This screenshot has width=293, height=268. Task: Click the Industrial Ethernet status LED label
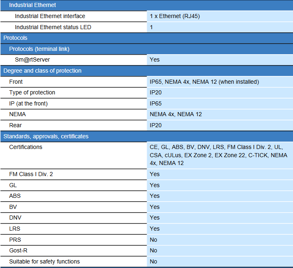53,27
